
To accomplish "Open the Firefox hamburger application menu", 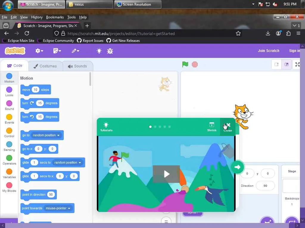I will pyautogui.click(x=298, y=33).
